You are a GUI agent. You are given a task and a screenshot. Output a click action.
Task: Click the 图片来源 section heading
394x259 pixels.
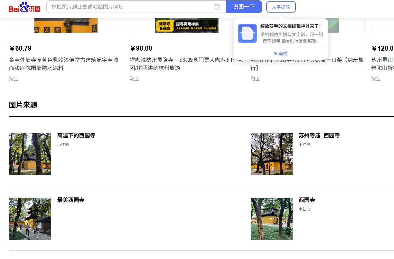[23, 105]
